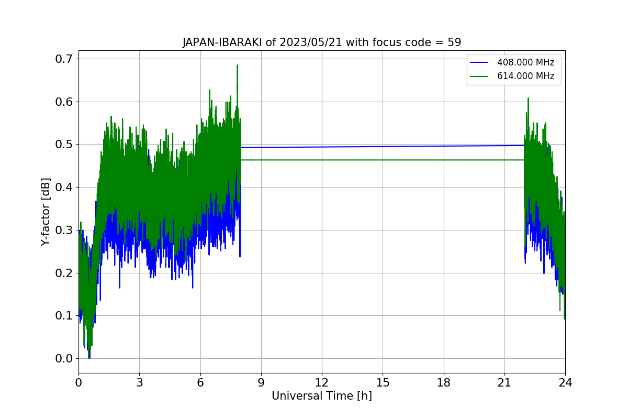Viewport: 628px width, 419px height.
Task: Select the '408.000 MHz' legend label
Action: (525, 62)
